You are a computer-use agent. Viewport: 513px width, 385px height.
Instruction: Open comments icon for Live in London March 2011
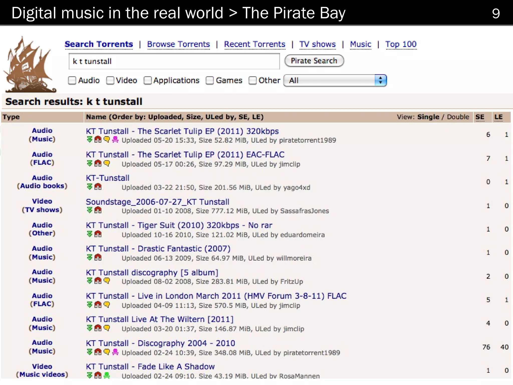[x=107, y=305]
